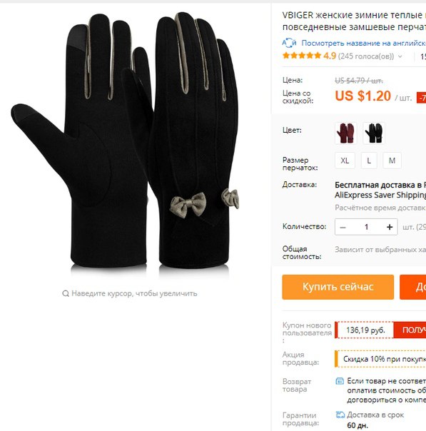Click the magnifier icon under the product photo
Image resolution: width=426 pixels, height=431 pixels.
coord(66,293)
